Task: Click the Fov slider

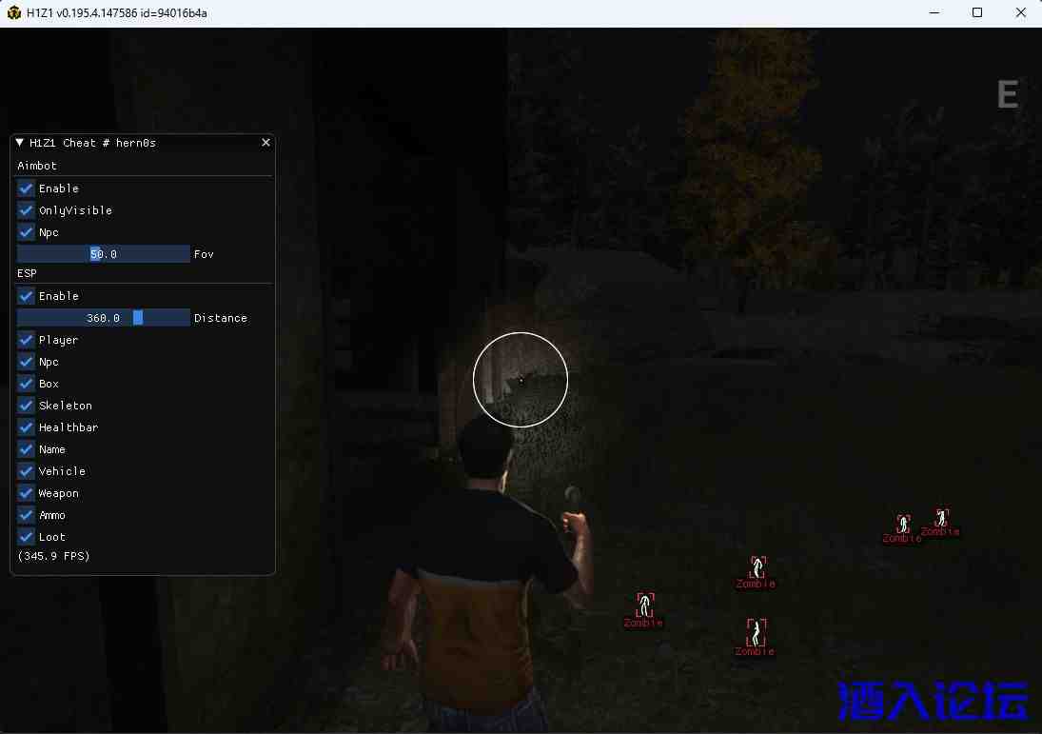Action: tap(104, 254)
